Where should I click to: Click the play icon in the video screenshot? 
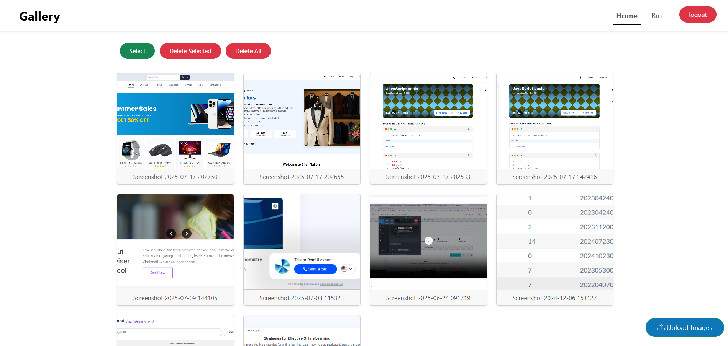428,240
